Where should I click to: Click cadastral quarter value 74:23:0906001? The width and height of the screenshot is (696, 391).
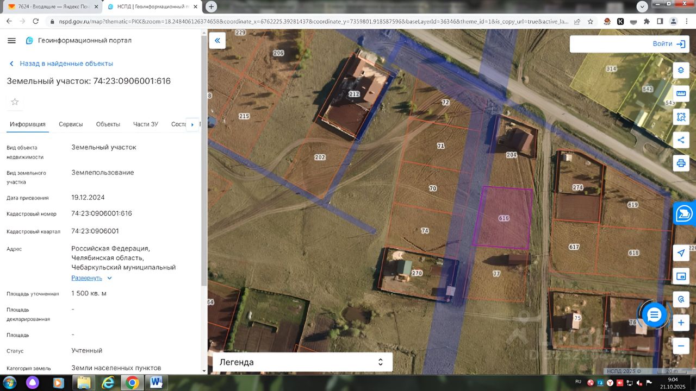95,231
